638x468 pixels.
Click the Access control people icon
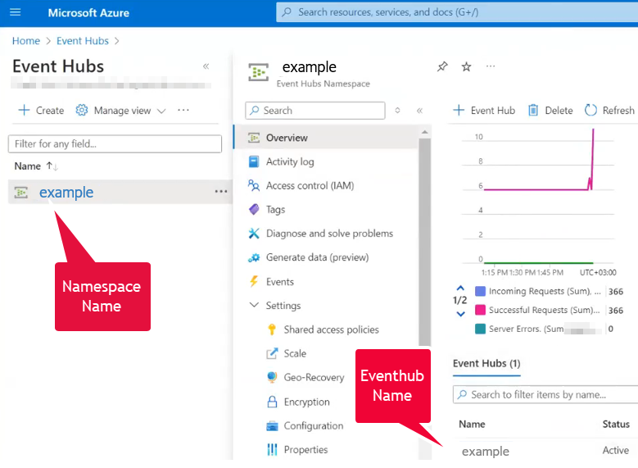254,186
